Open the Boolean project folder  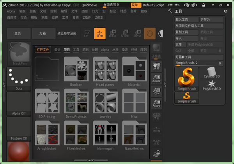click(76, 72)
